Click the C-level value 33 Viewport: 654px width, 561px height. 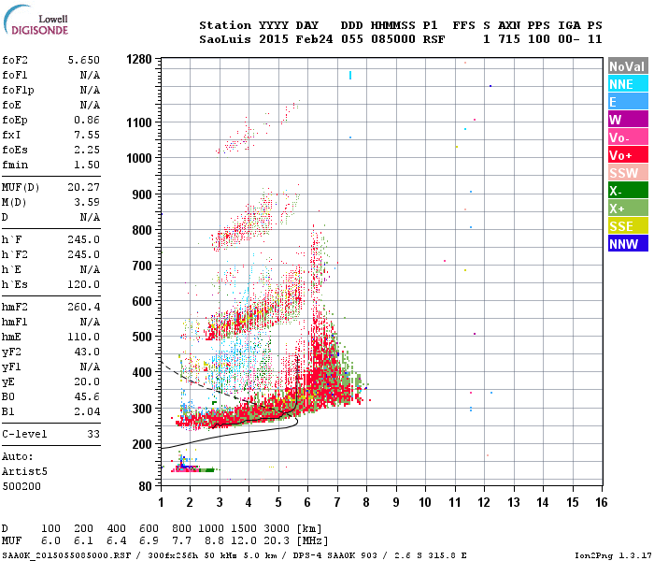click(x=93, y=434)
